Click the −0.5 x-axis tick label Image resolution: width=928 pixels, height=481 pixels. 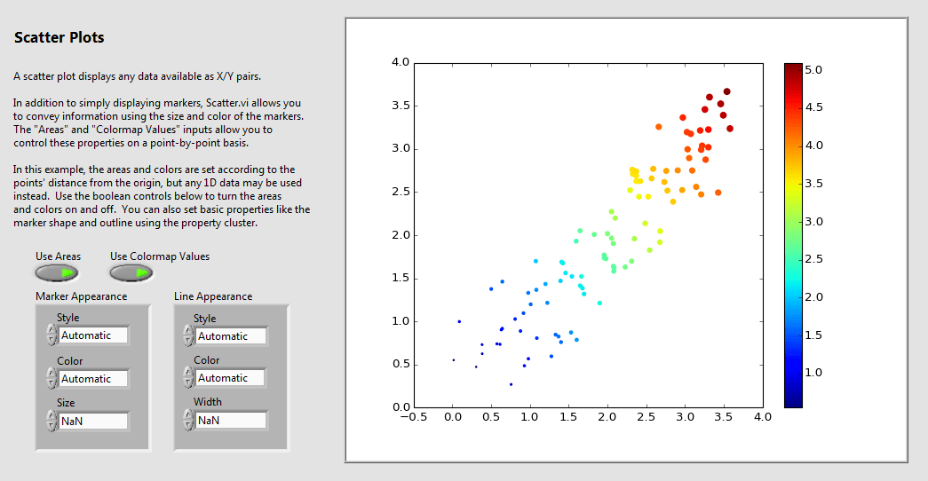coord(414,416)
